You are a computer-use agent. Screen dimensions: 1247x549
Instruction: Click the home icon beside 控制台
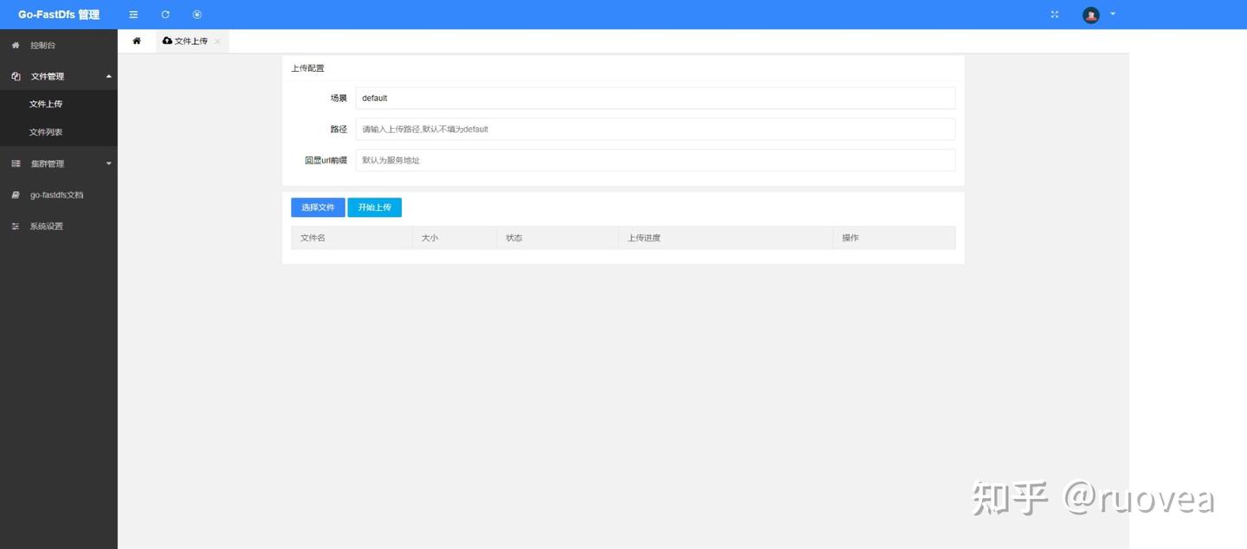click(16, 45)
